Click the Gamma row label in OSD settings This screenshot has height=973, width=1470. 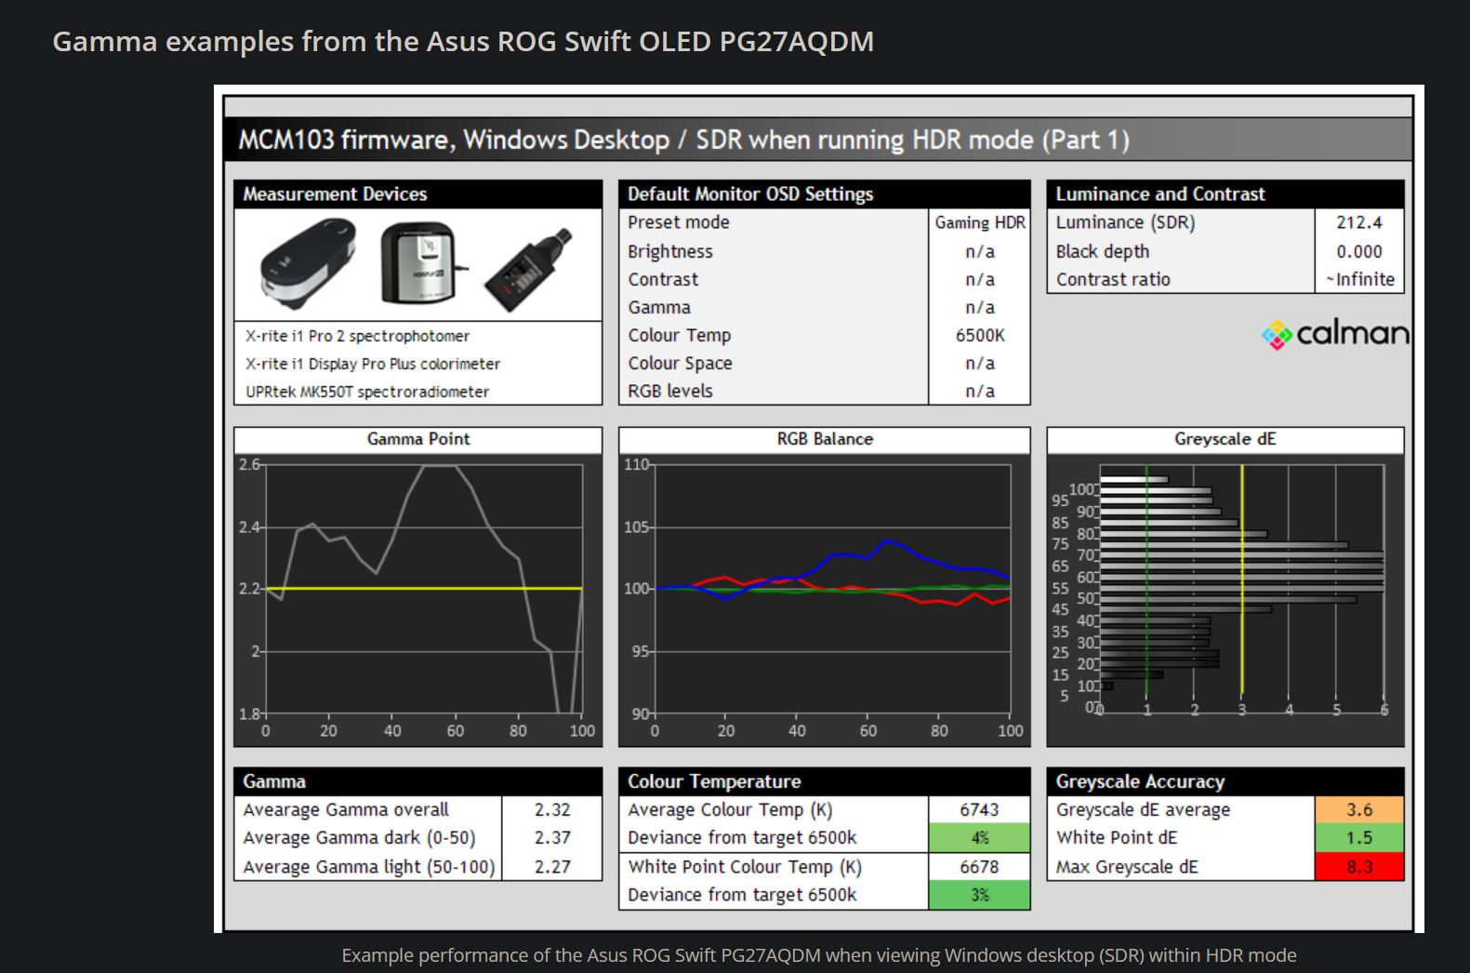pyautogui.click(x=659, y=307)
